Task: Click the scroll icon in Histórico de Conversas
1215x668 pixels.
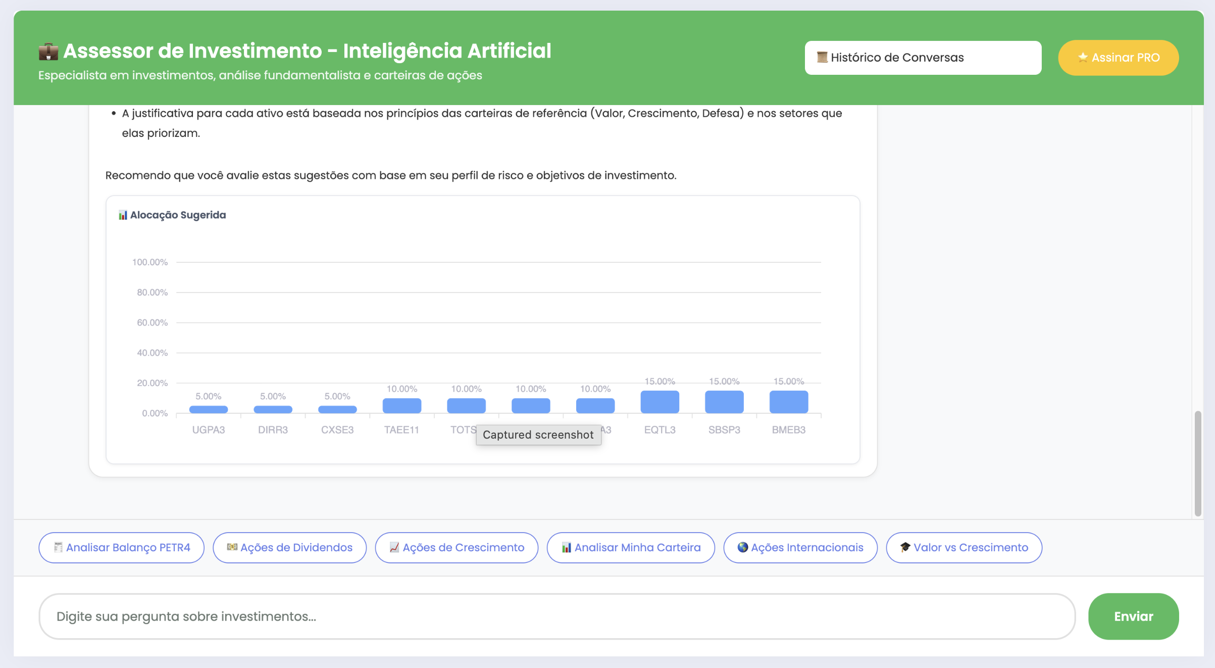Action: tap(822, 57)
